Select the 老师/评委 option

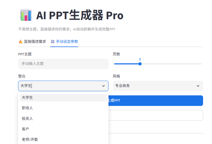coord(63,139)
